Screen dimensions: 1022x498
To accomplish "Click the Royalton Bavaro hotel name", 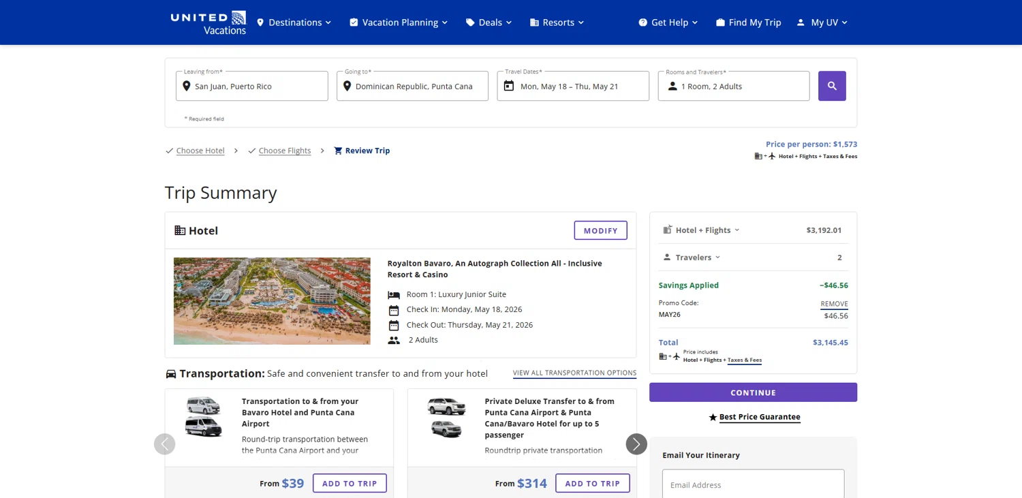I will [x=495, y=269].
